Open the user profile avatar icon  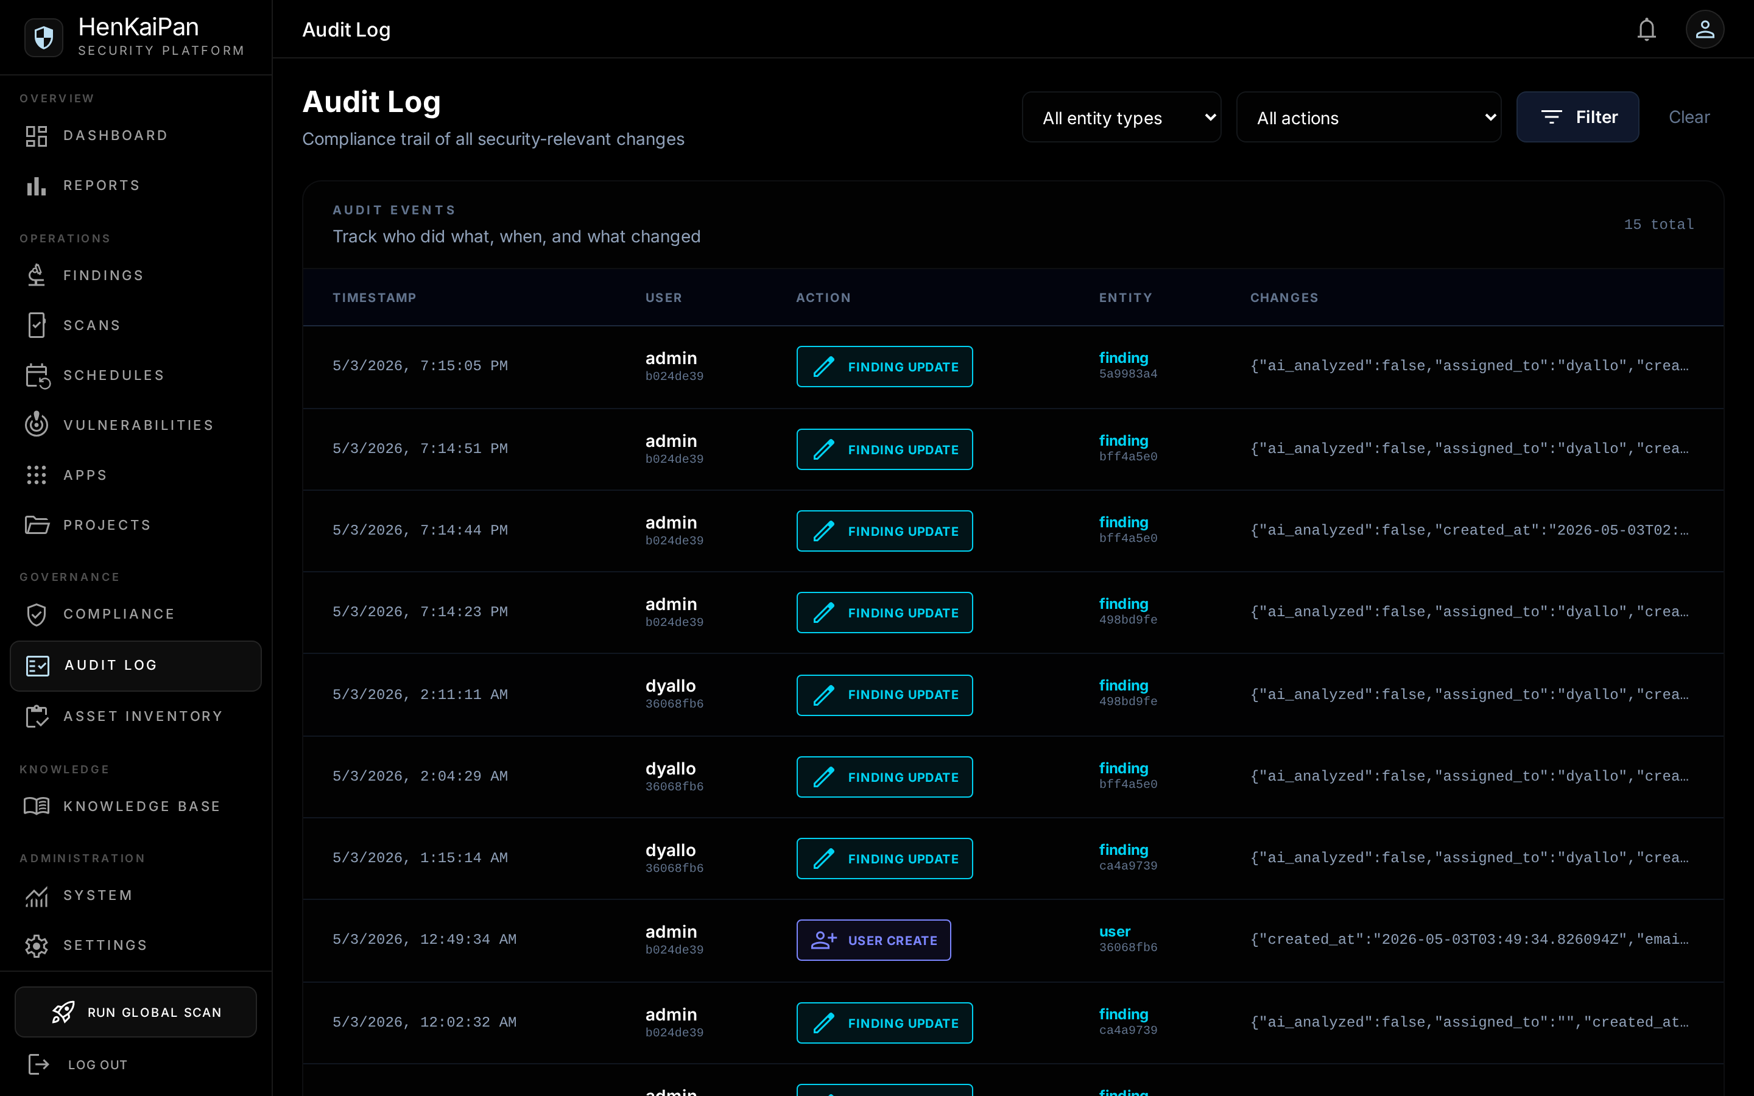click(x=1705, y=30)
